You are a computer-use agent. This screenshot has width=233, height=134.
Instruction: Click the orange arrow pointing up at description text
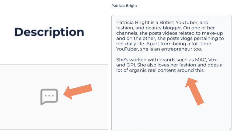pos(195,90)
